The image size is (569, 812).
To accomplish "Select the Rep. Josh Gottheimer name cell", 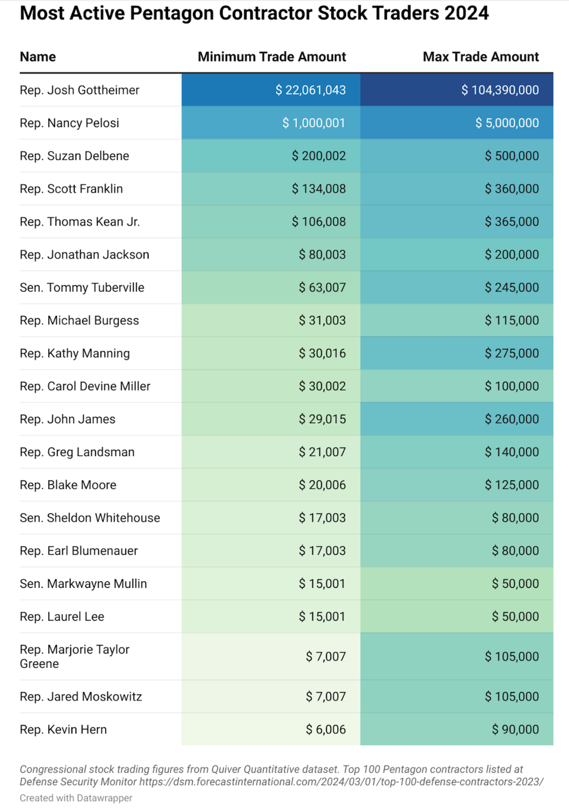I will tap(80, 90).
